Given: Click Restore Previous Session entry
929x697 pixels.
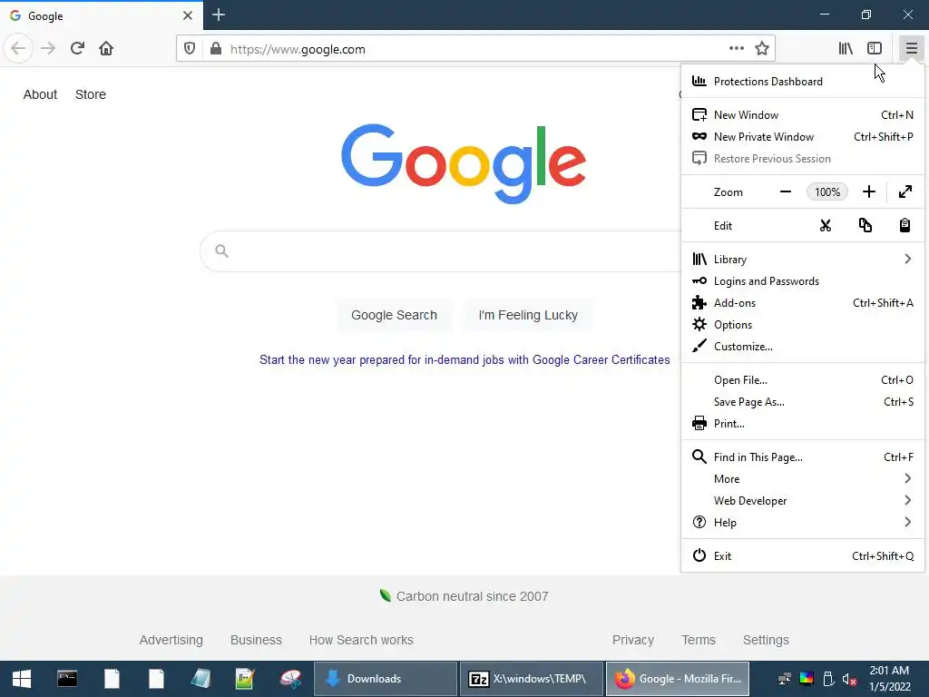Looking at the screenshot, I should [x=803, y=159].
